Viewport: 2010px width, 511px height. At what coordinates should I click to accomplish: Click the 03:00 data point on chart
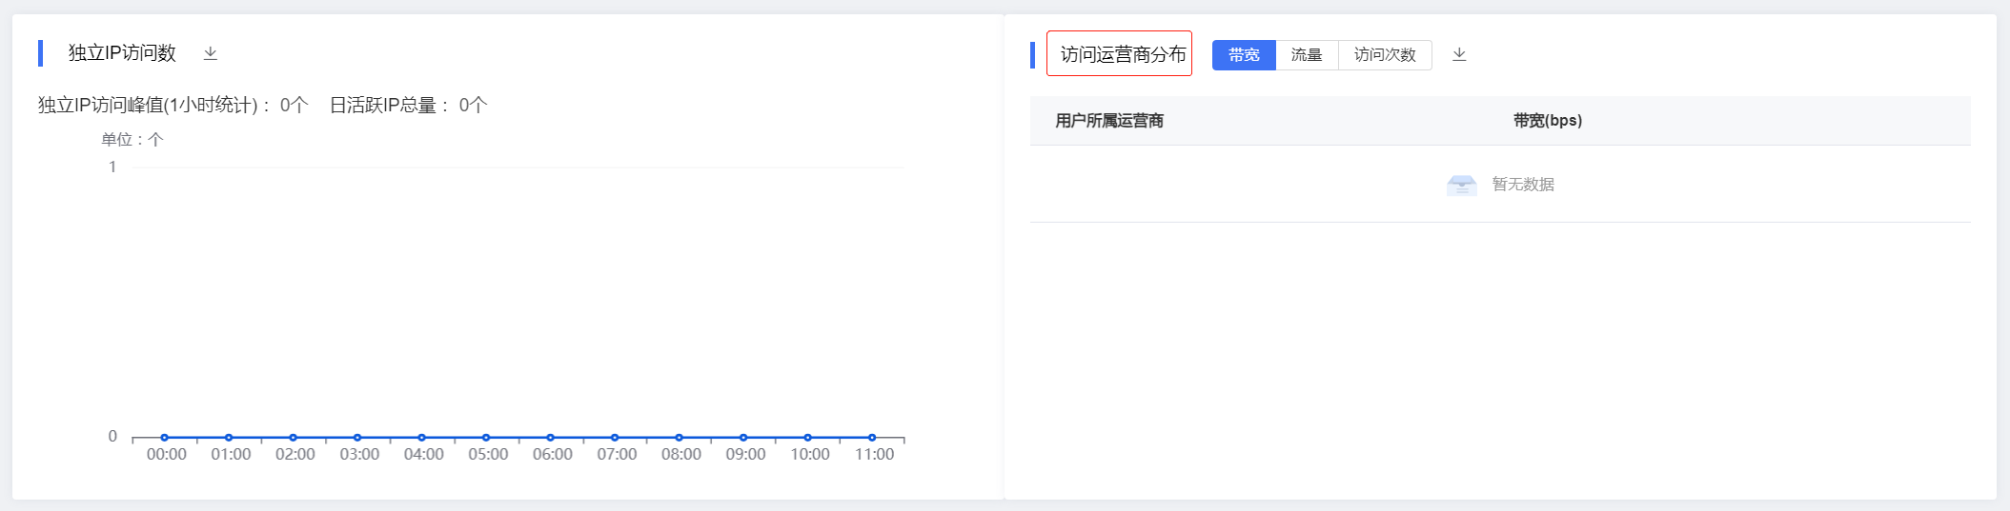[357, 438]
